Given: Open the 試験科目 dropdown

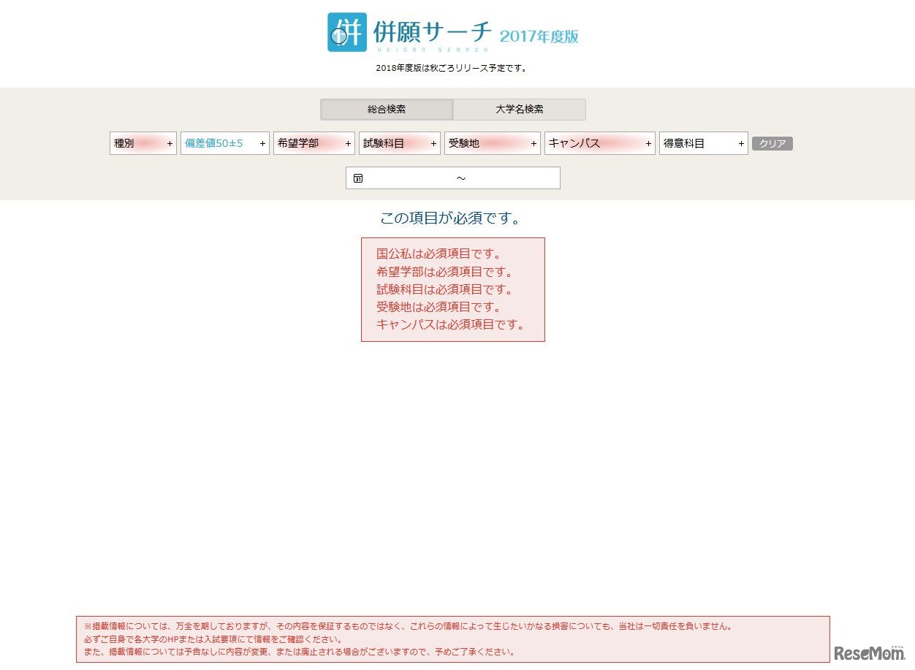Looking at the screenshot, I should point(400,143).
